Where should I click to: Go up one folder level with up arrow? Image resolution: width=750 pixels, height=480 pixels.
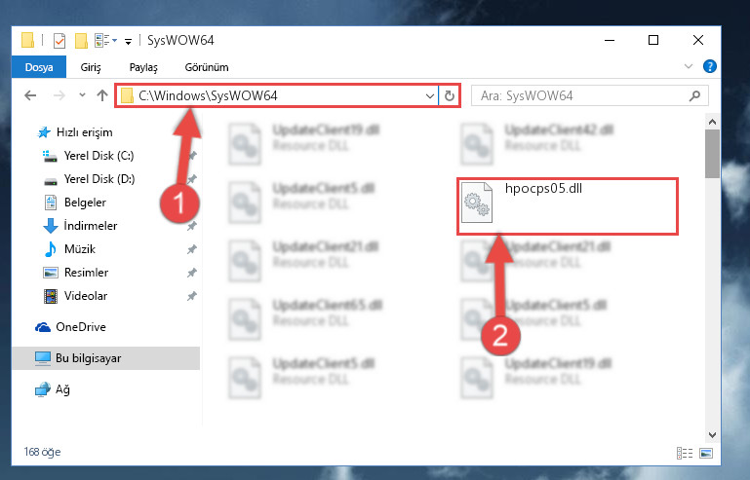[101, 95]
